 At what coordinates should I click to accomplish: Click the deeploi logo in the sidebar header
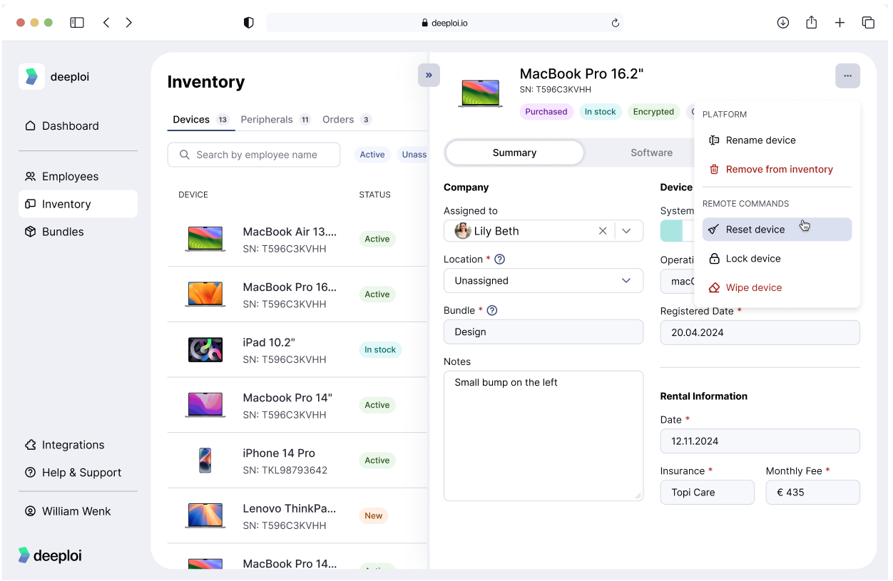coord(31,76)
